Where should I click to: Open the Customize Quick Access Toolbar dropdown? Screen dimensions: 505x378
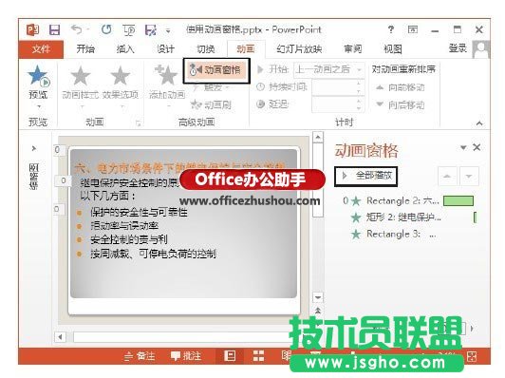pyautogui.click(x=168, y=31)
